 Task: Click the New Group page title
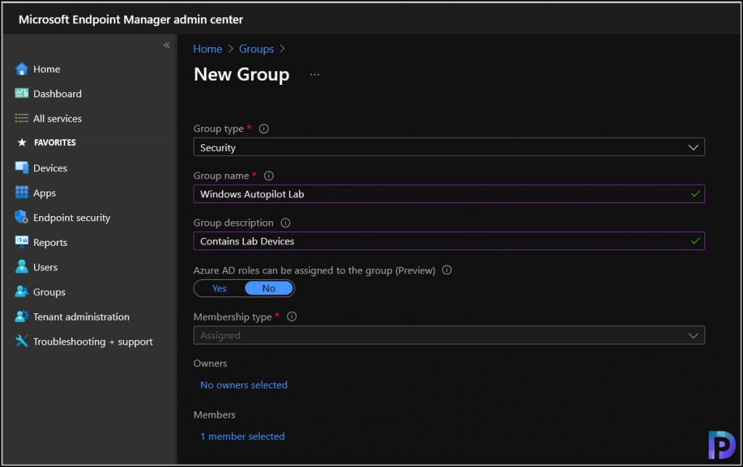point(241,75)
